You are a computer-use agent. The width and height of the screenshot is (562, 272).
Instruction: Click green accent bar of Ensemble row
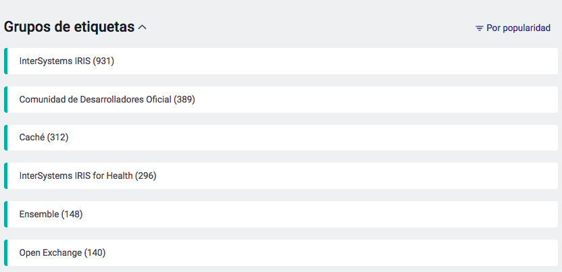(x=5, y=214)
